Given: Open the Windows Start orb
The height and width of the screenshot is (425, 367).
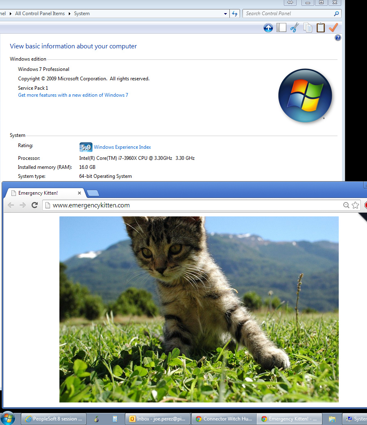Looking at the screenshot, I should tap(8, 418).
